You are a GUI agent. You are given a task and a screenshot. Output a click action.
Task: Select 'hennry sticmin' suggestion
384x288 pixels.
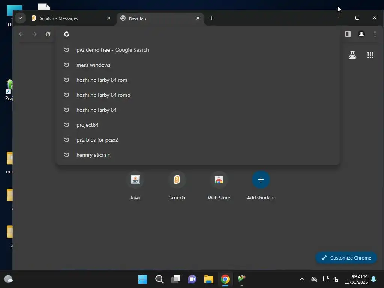198,155
